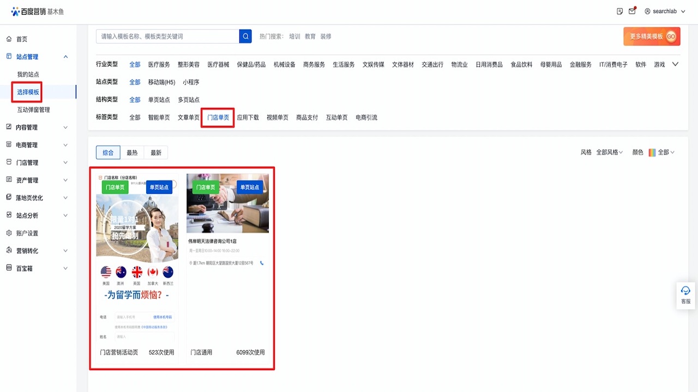Expand the industry type list chevron
Screen dimensions: 698x392
(x=675, y=64)
